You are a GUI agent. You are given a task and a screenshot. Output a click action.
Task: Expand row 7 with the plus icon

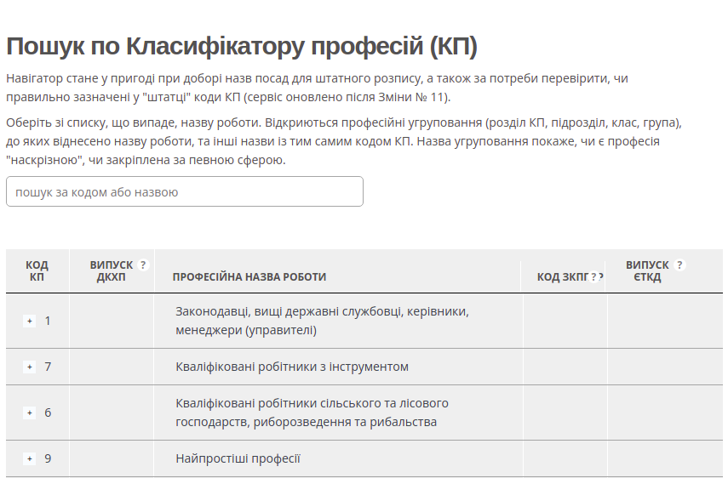click(x=29, y=367)
